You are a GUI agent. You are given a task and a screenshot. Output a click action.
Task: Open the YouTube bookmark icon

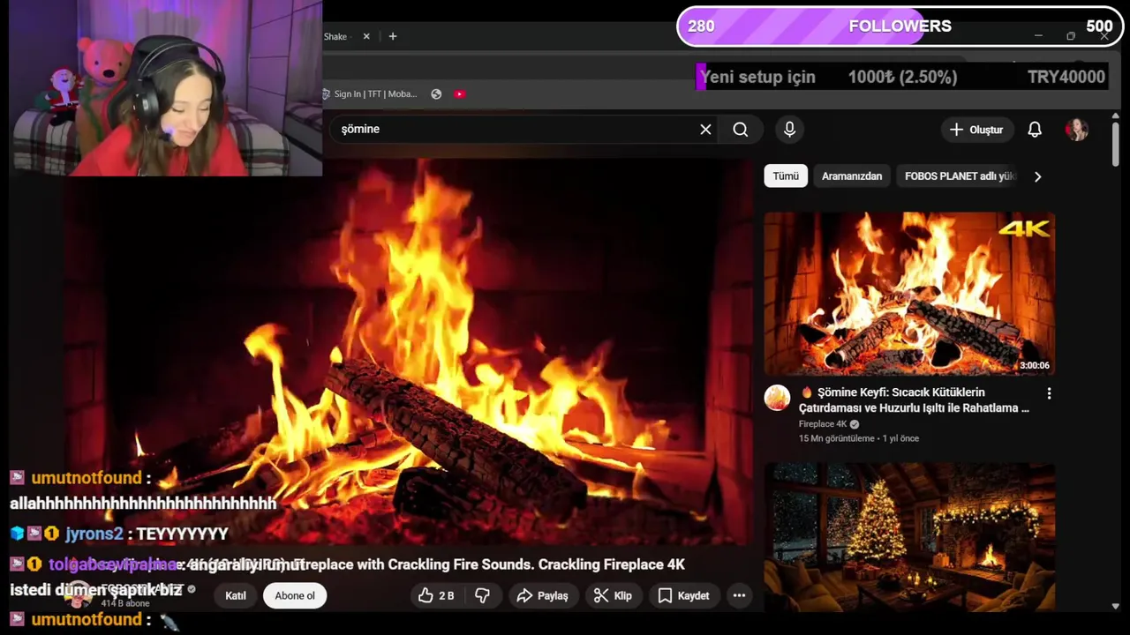click(460, 94)
